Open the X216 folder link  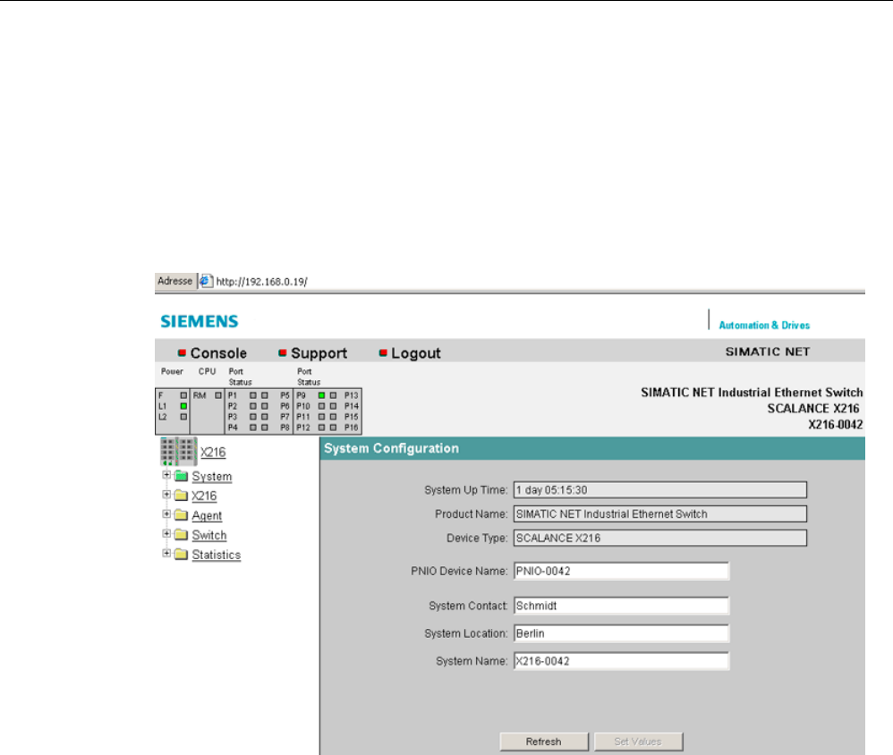204,496
